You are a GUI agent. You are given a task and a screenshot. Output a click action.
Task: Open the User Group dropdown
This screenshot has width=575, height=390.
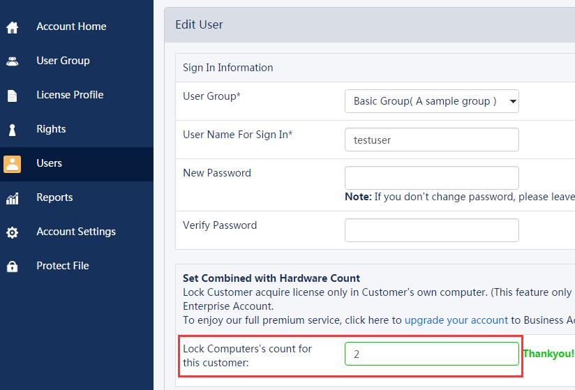coord(431,101)
